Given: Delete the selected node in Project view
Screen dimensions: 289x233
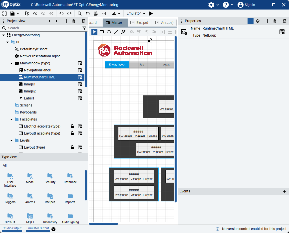Looking at the screenshot, I should 74,21.
